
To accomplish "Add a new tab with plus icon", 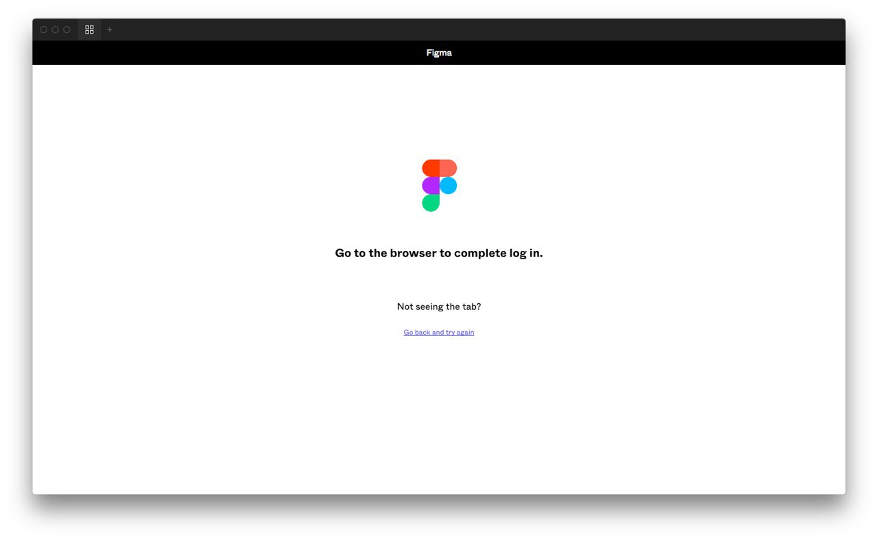I will coord(110,29).
